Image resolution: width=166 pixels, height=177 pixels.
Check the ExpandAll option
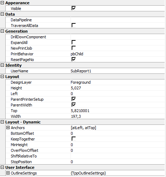click(x=73, y=42)
